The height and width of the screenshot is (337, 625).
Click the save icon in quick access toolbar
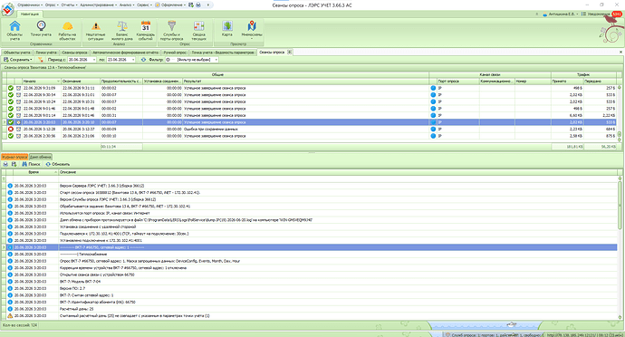[x=191, y=5]
